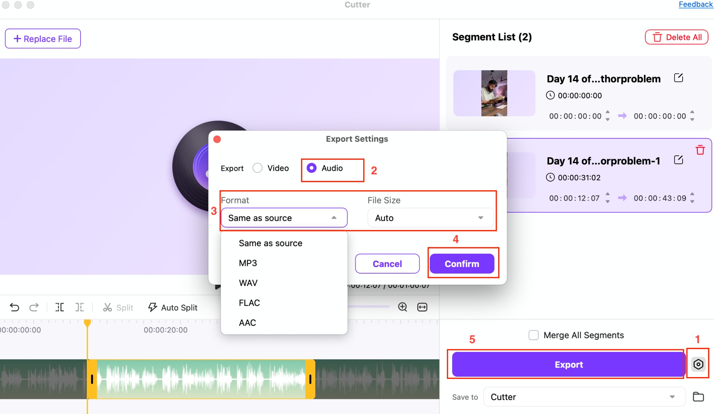Click the zoom in magnifier icon
Screen dimensions: 714x414
pos(403,307)
